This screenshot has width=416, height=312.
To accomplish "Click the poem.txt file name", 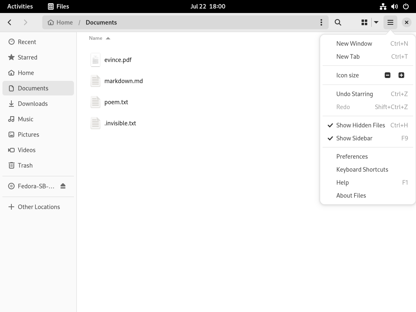I will coord(116,102).
